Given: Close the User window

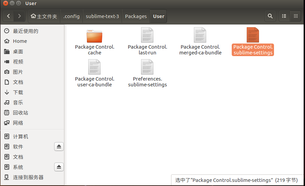Looking at the screenshot, I should pos(6,3).
